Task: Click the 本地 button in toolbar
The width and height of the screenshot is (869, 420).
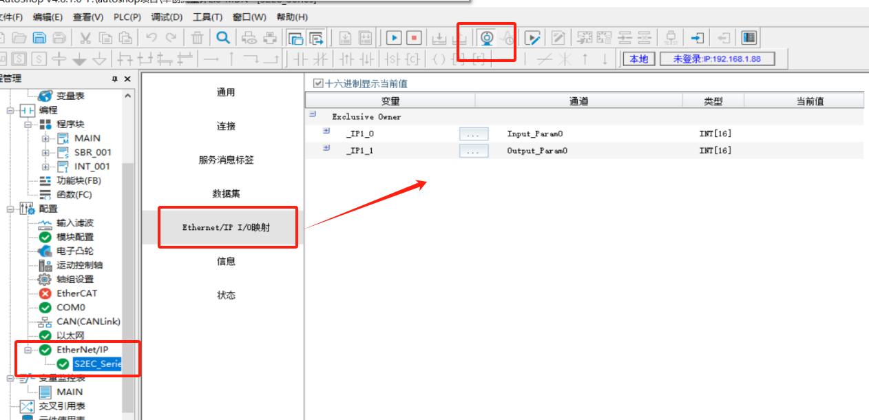Action: 638,59
